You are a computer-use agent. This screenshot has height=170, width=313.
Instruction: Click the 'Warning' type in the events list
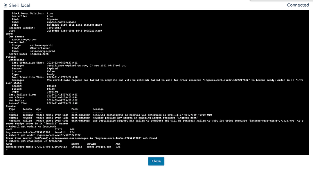click(x=14, y=121)
